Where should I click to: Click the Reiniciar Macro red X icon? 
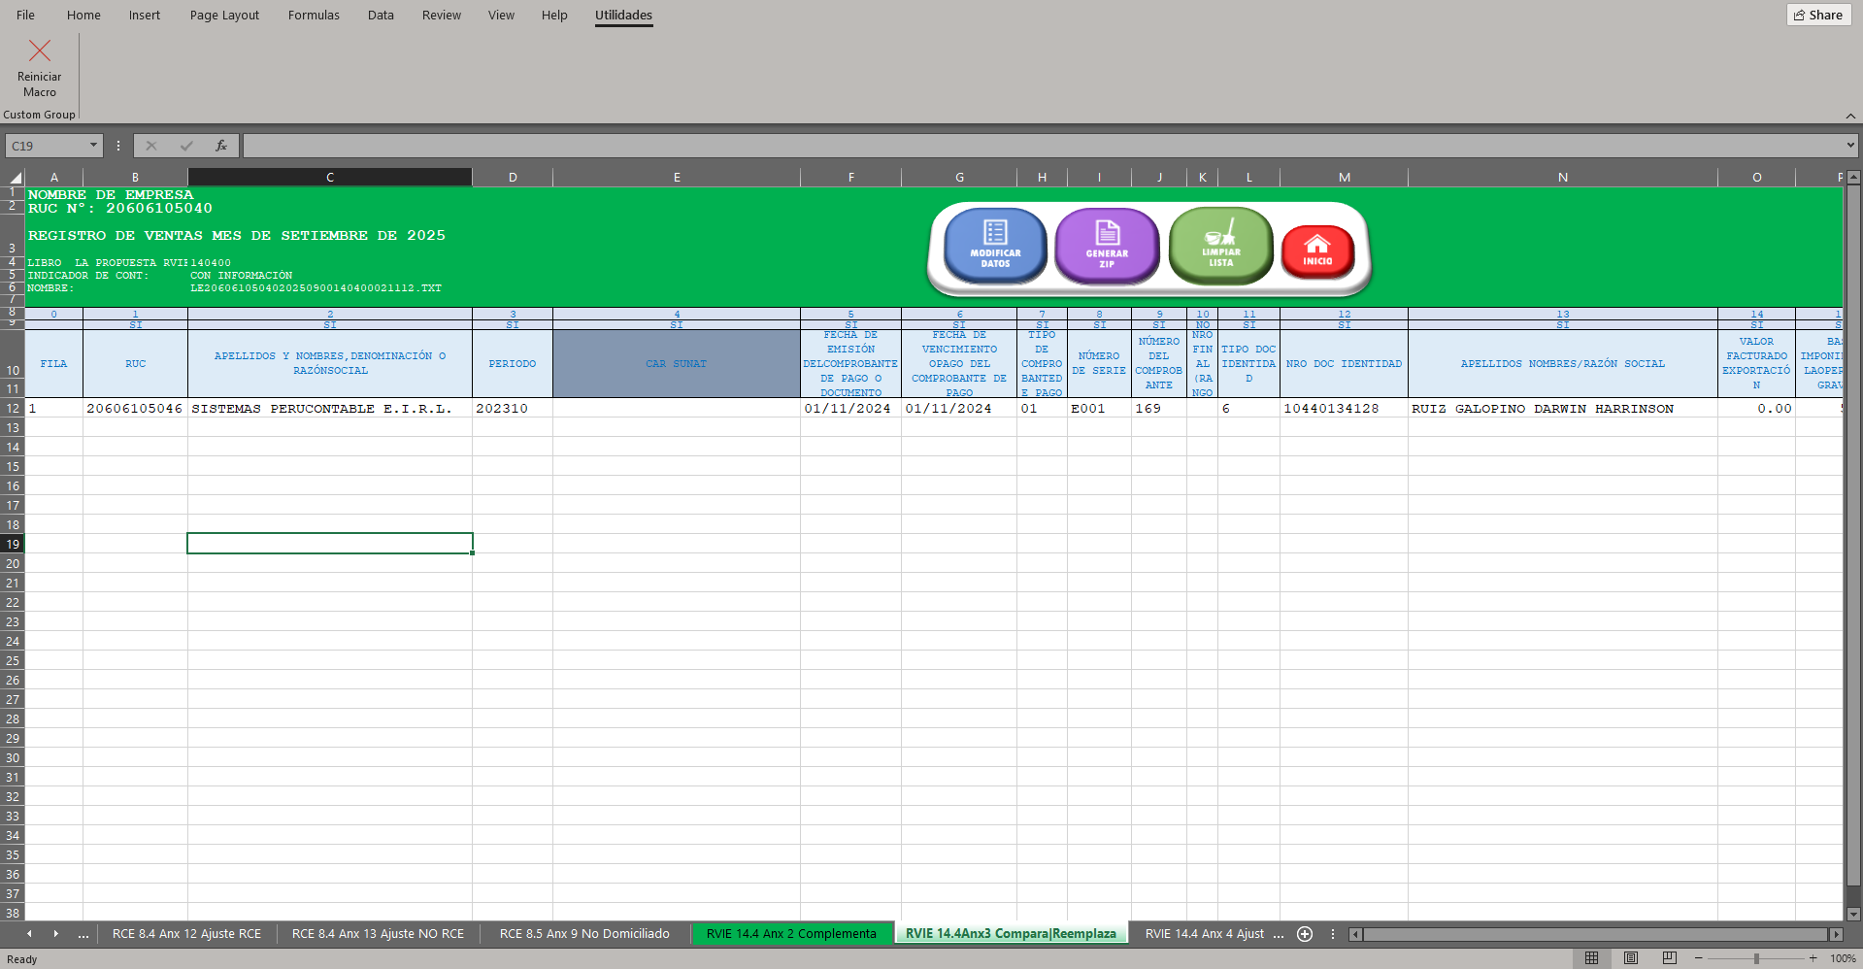[40, 50]
